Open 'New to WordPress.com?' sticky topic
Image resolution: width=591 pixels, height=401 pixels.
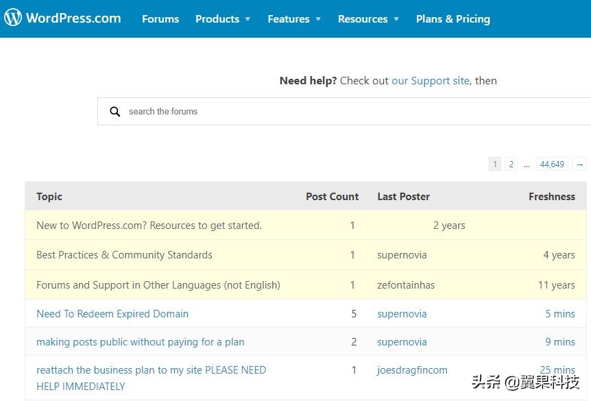[x=149, y=226]
